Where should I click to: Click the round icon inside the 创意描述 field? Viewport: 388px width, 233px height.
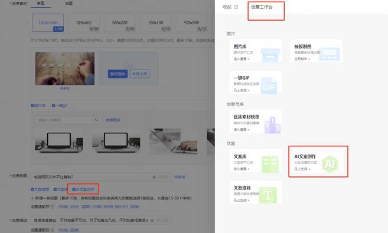[152, 220]
